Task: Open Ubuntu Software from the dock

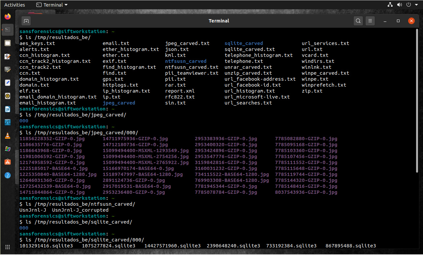Action: coord(7,162)
